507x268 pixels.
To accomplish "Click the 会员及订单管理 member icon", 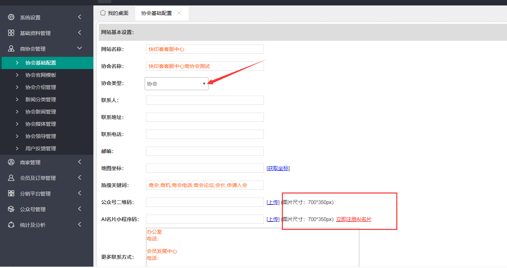I will point(11,178).
